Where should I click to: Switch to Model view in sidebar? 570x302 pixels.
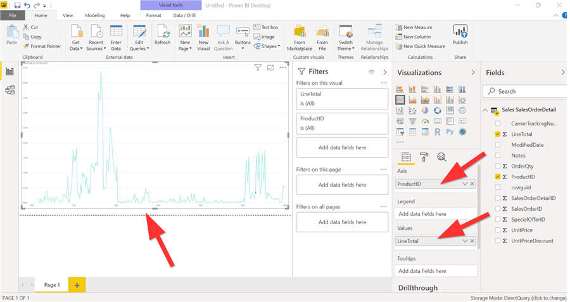coord(9,90)
